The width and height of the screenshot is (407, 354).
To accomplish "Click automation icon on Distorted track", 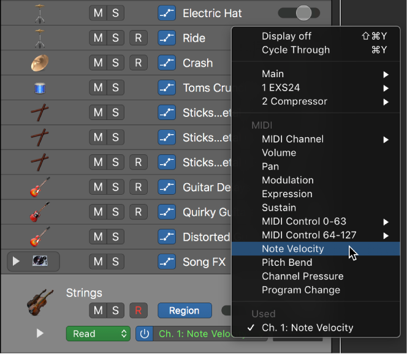I will point(167,237).
